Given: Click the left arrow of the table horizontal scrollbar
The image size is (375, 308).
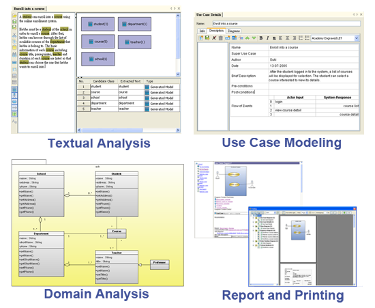Looking at the screenshot, I should [x=79, y=130].
